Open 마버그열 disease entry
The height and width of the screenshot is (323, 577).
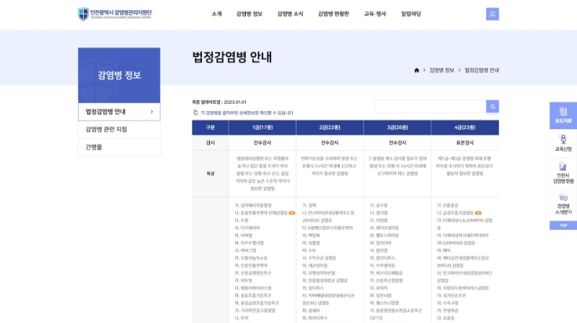pyautogui.click(x=245, y=250)
